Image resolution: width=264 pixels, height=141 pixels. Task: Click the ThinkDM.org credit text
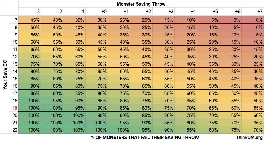point(249,137)
